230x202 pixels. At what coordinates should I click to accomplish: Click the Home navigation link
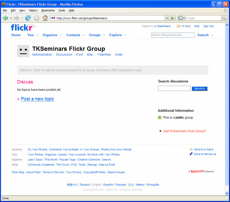click(16, 35)
